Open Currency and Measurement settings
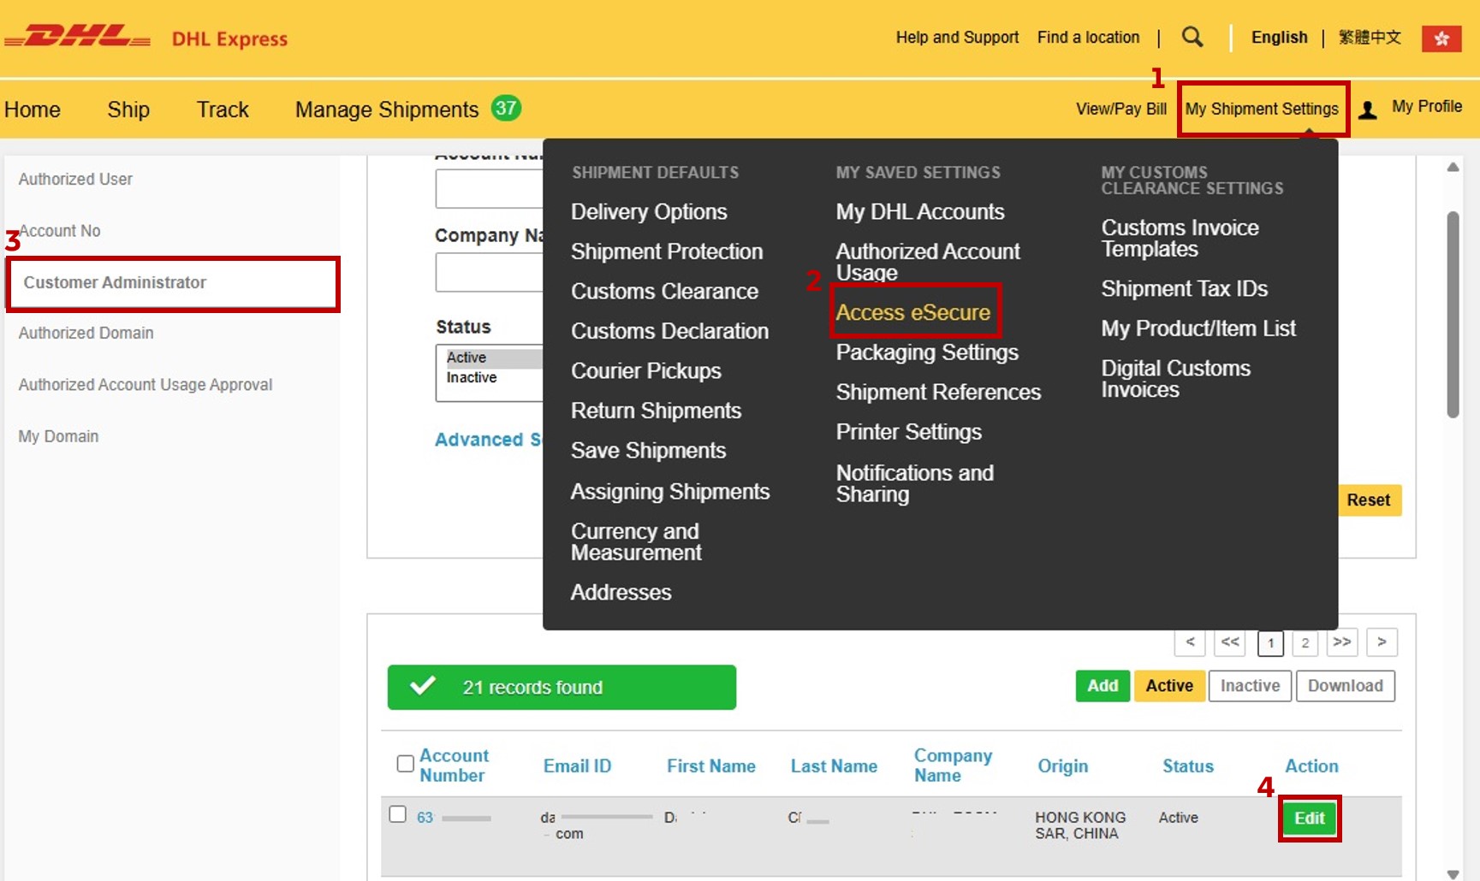Image resolution: width=1480 pixels, height=881 pixels. (x=636, y=541)
